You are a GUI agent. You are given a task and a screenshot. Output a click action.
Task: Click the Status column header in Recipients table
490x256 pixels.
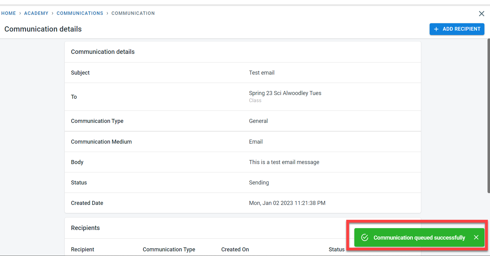(336, 249)
